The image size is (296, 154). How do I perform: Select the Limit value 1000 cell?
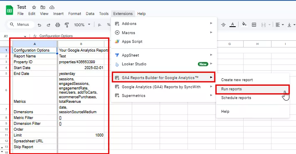click(x=81, y=135)
